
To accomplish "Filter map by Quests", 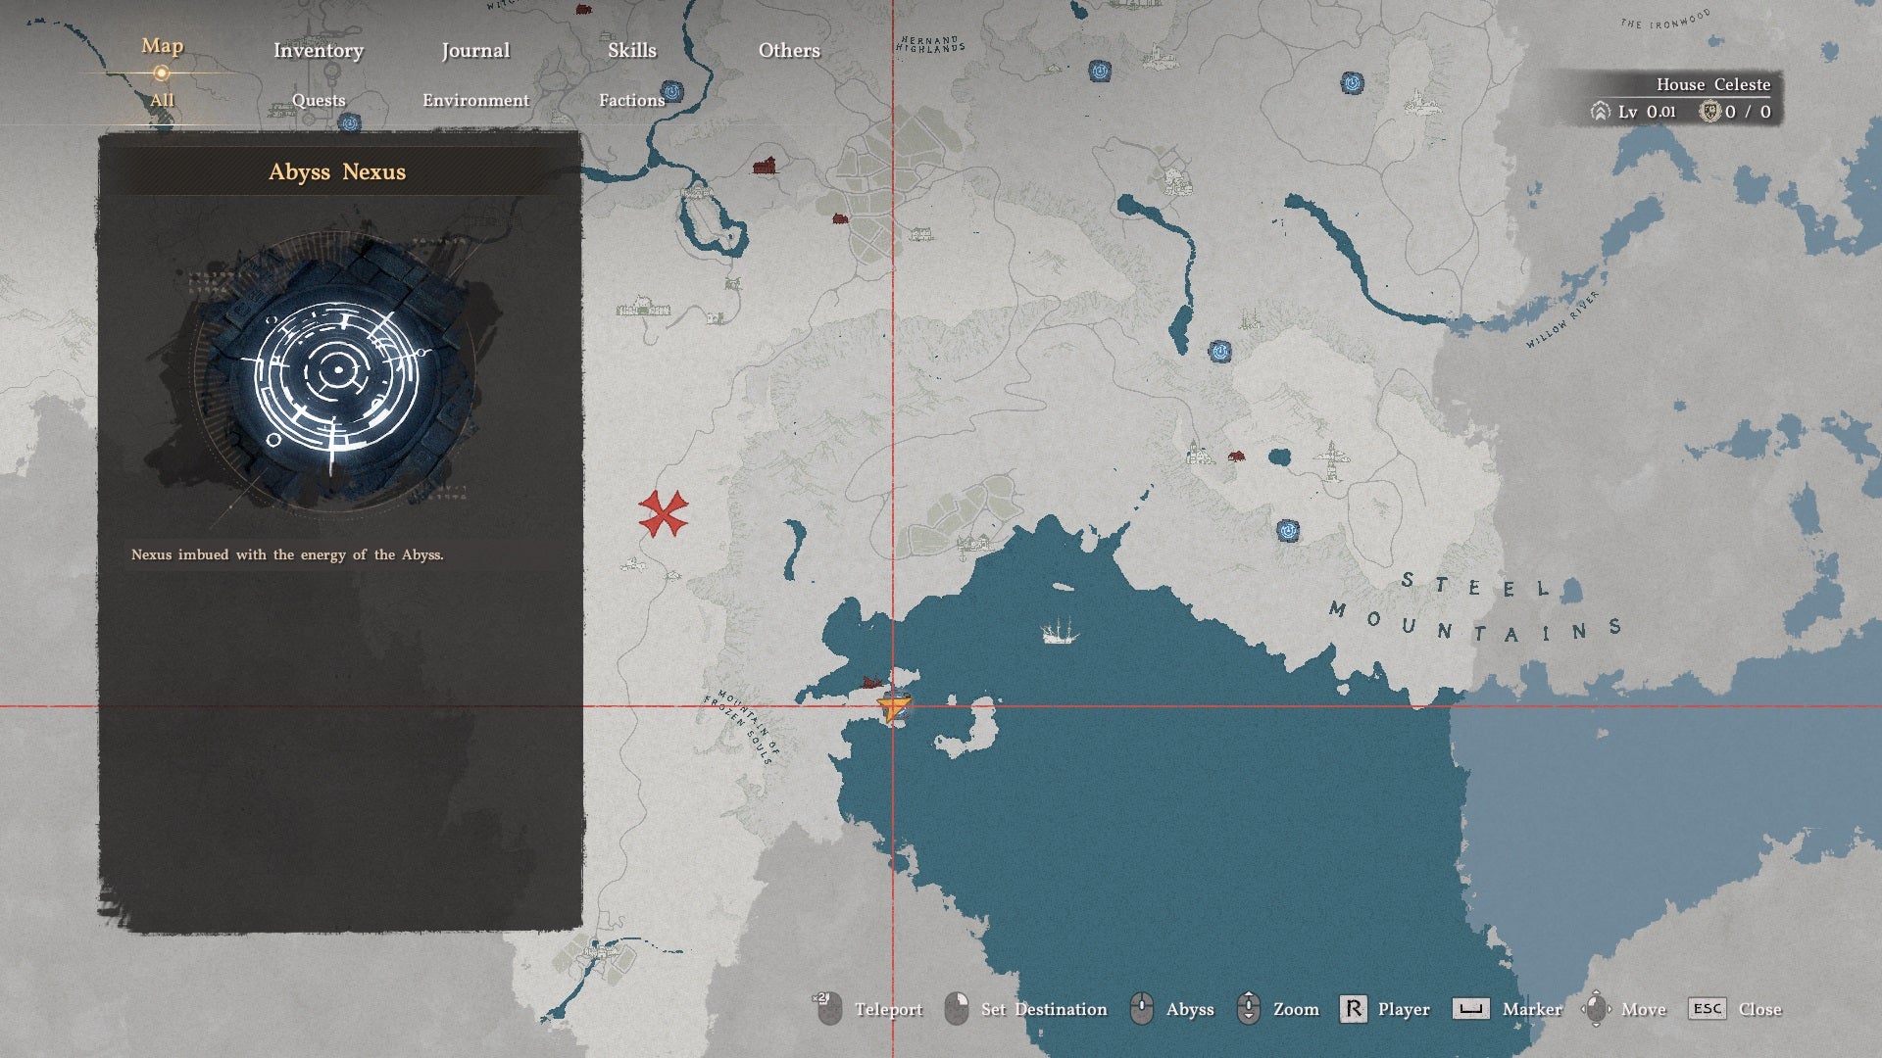I will (319, 100).
